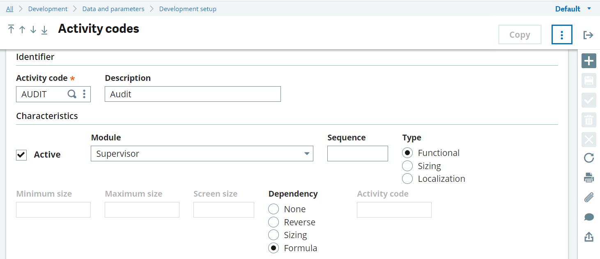Open the more actions menu beside Copy
The width and height of the screenshot is (600, 259).
click(561, 35)
